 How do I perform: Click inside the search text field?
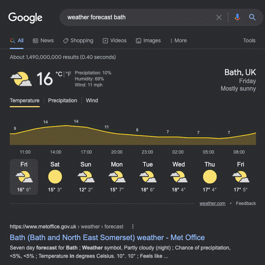pyautogui.click(x=136, y=17)
